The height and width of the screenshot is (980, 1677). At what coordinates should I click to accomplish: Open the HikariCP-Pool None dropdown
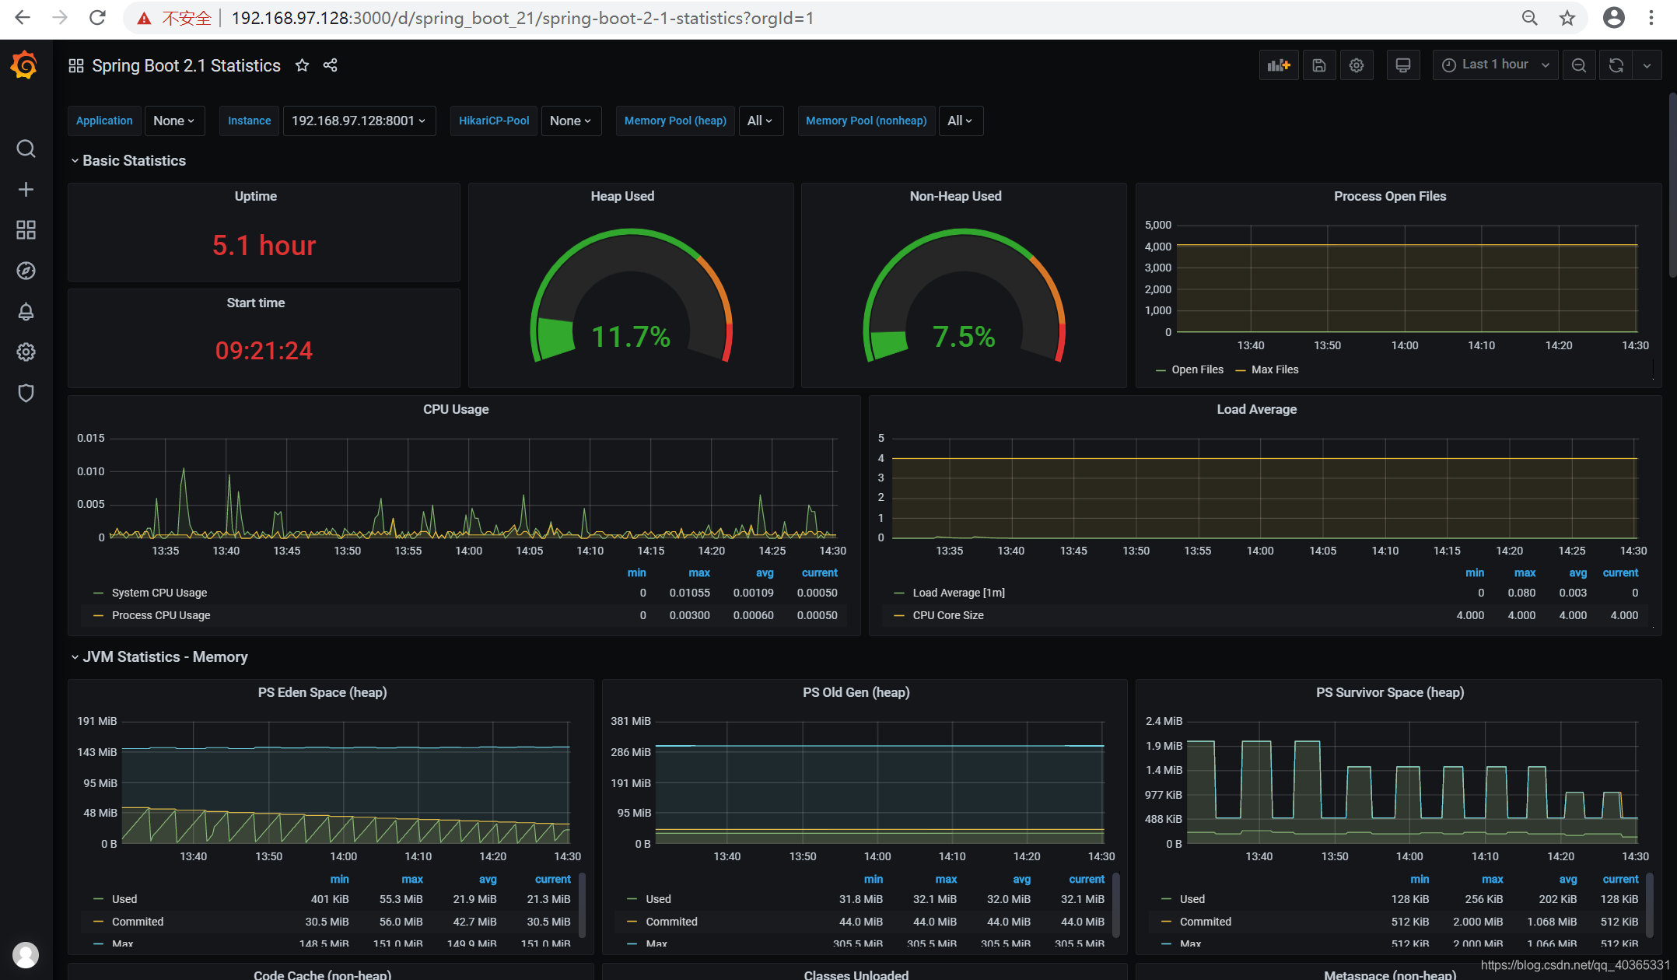coord(571,121)
